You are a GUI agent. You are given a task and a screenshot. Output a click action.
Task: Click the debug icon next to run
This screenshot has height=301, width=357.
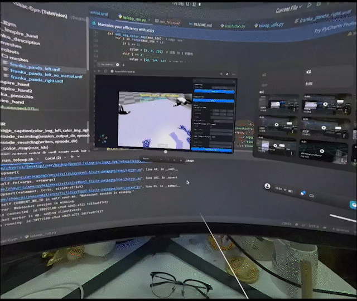(319, 4)
